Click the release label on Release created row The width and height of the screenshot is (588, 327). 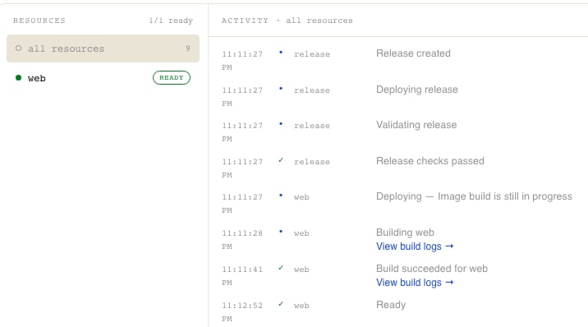click(312, 54)
